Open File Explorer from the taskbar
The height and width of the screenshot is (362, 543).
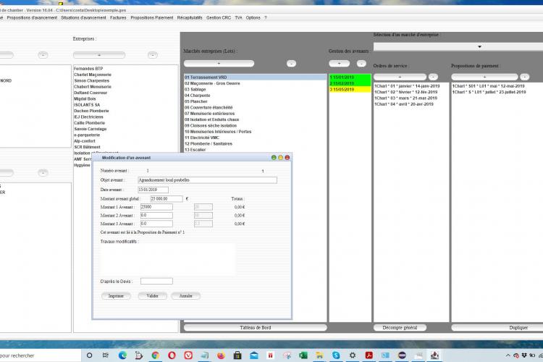(x=319, y=355)
